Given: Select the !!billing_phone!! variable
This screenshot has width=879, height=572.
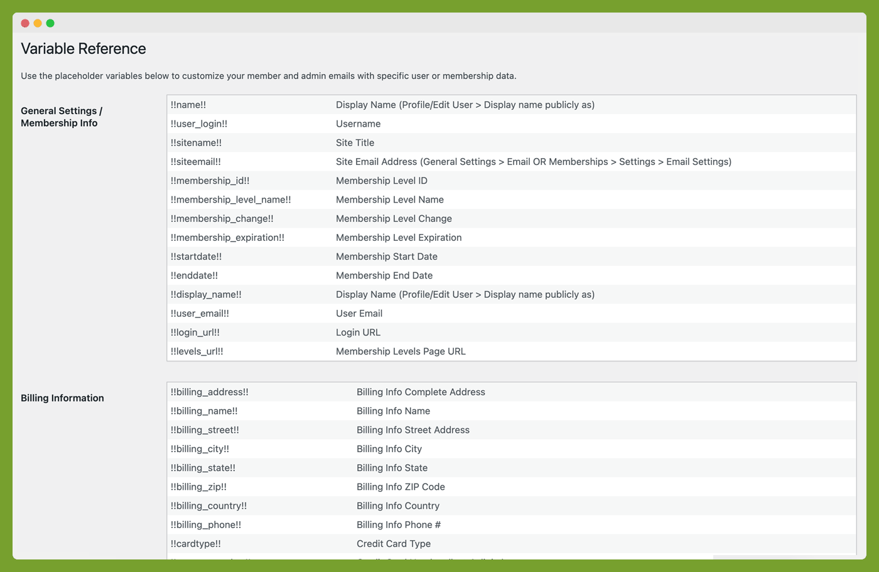Looking at the screenshot, I should [x=206, y=524].
